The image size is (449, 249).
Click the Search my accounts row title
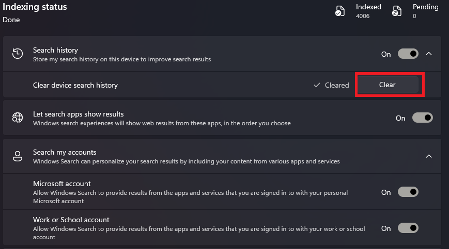(x=65, y=152)
